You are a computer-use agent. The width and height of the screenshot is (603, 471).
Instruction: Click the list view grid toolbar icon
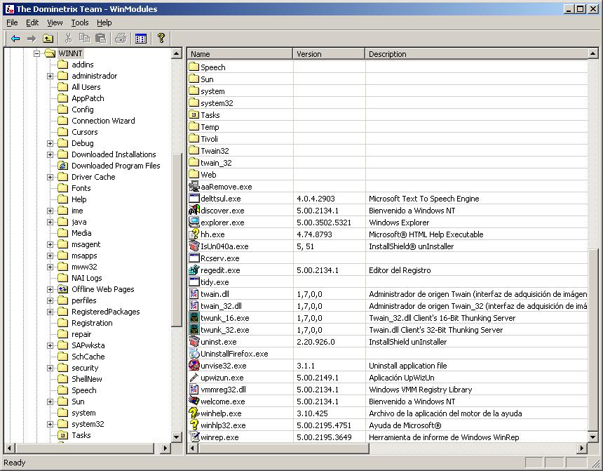141,39
